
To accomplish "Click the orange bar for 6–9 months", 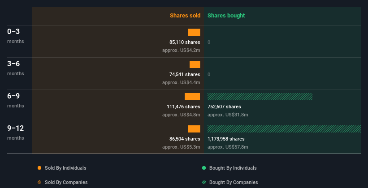I will point(192,97).
